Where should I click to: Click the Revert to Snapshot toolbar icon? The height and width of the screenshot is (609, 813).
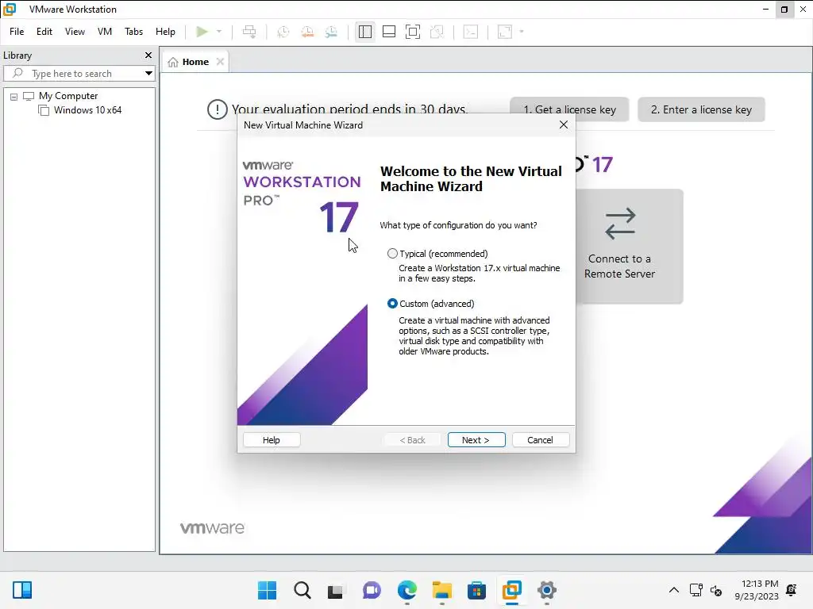307,32
